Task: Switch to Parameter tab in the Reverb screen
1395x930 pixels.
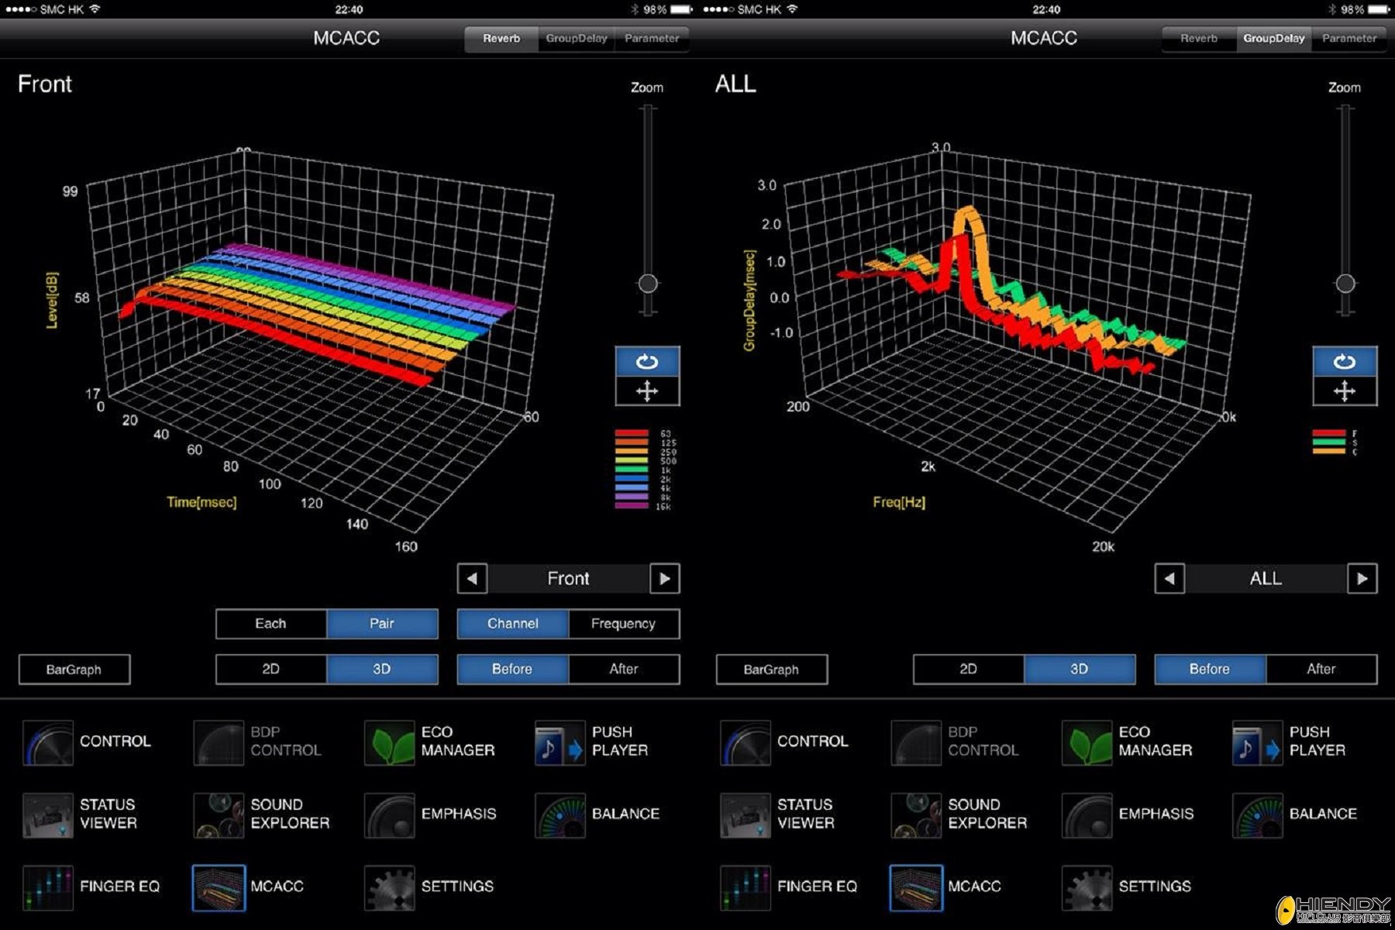Action: [651, 38]
